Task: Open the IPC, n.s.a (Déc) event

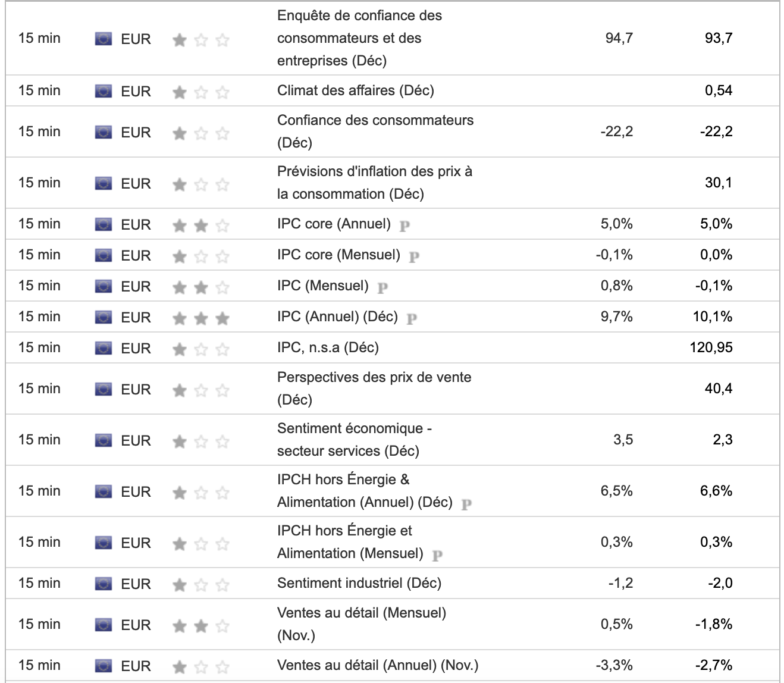Action: 328,347
